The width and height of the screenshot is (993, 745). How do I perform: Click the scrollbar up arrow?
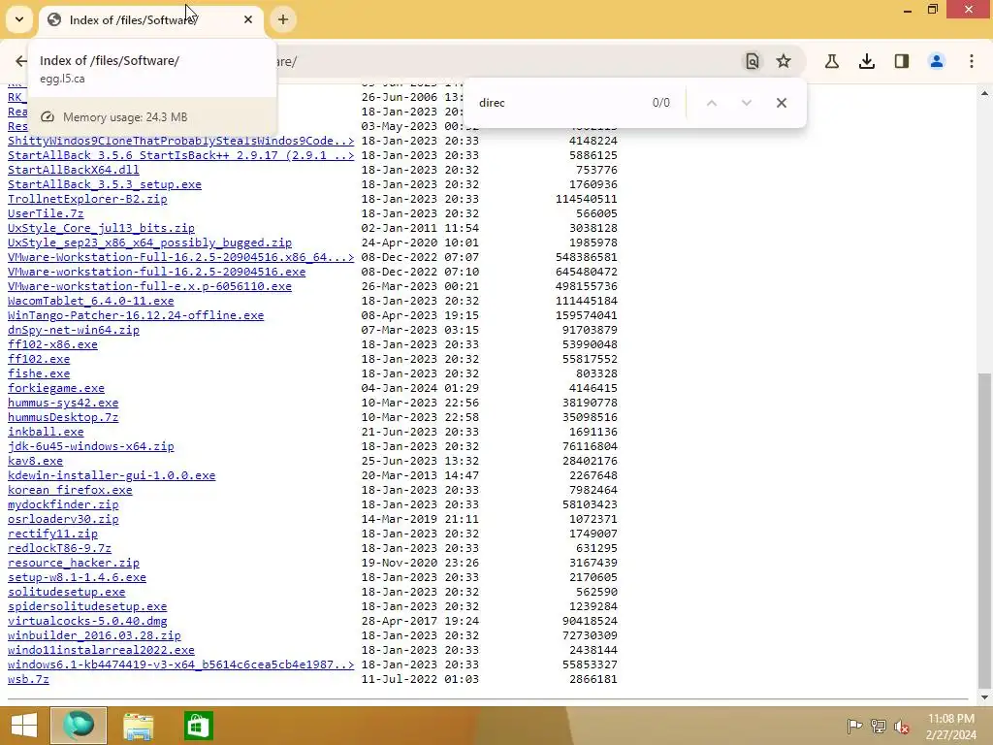[x=985, y=93]
